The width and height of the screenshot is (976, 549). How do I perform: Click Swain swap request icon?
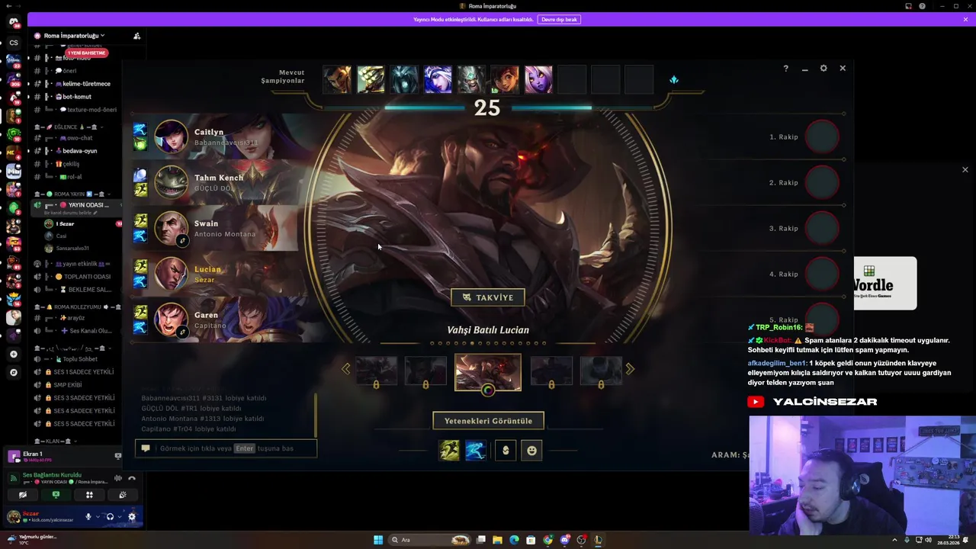(182, 241)
